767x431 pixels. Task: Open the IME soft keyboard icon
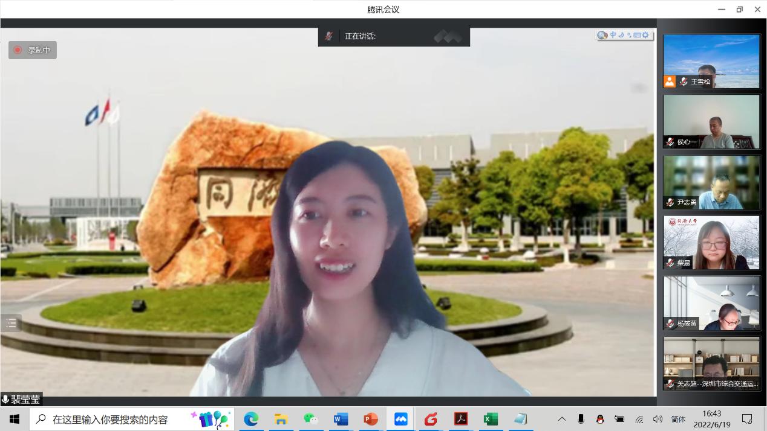point(637,35)
